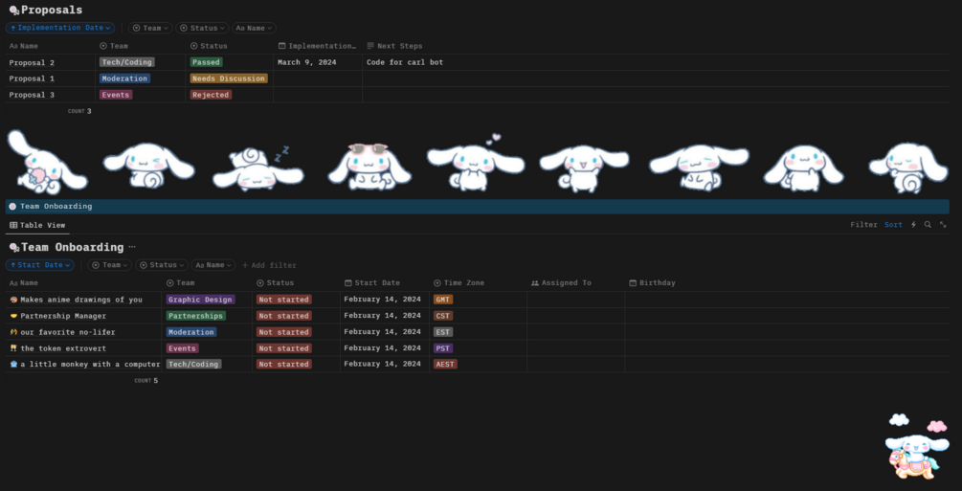
Task: Click the Passed status tag
Action: coord(206,62)
